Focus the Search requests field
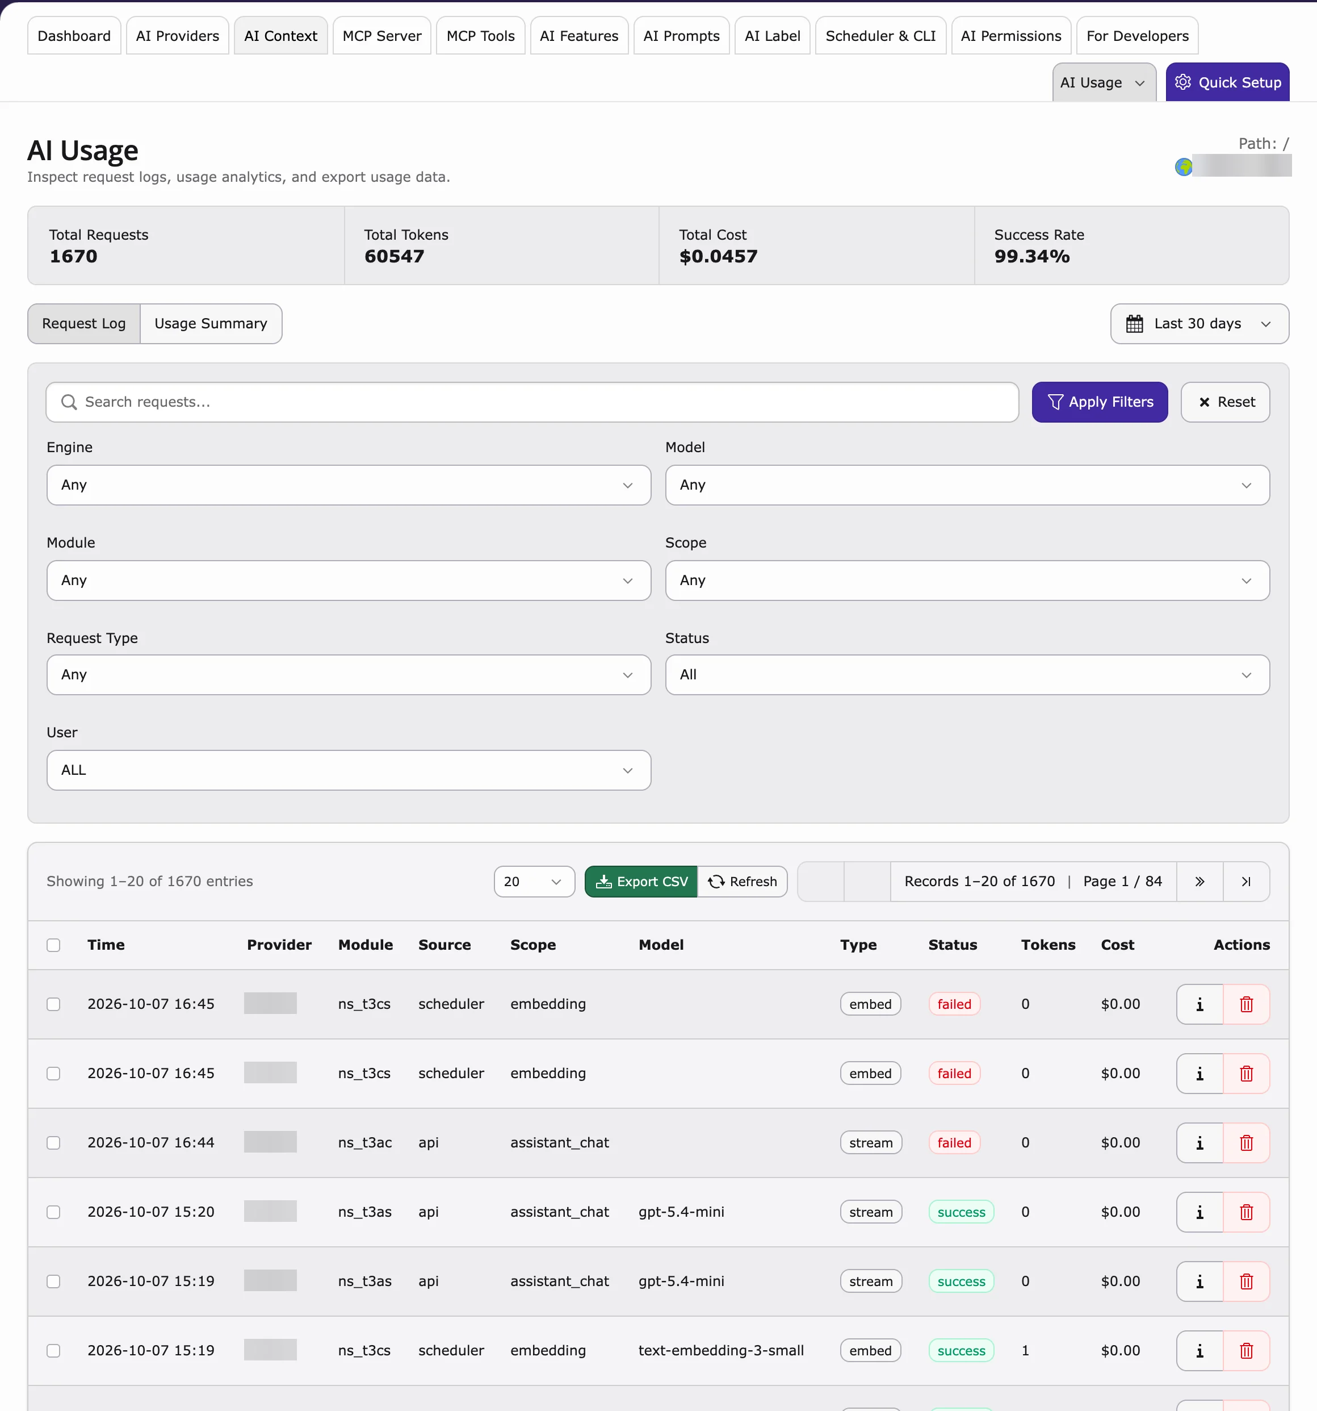Image resolution: width=1317 pixels, height=1411 pixels. pyautogui.click(x=532, y=402)
